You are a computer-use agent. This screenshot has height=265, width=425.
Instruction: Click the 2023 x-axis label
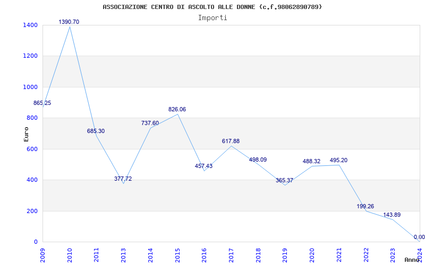(x=393, y=255)
